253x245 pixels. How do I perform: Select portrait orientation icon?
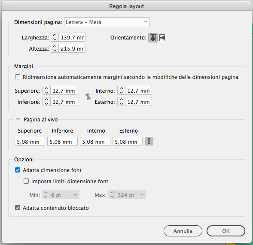pyautogui.click(x=153, y=38)
